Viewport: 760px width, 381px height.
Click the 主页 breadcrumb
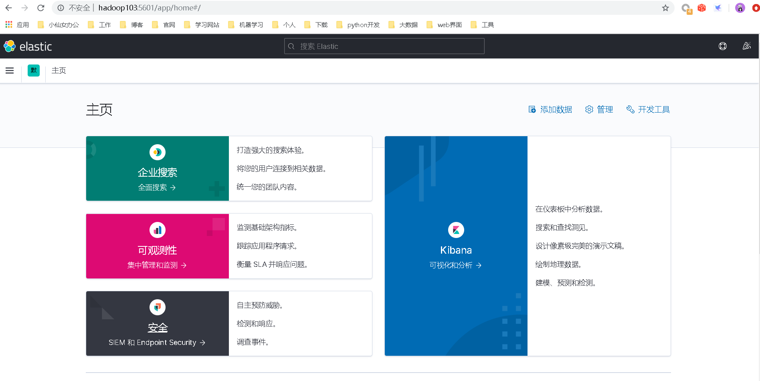pyautogui.click(x=59, y=71)
